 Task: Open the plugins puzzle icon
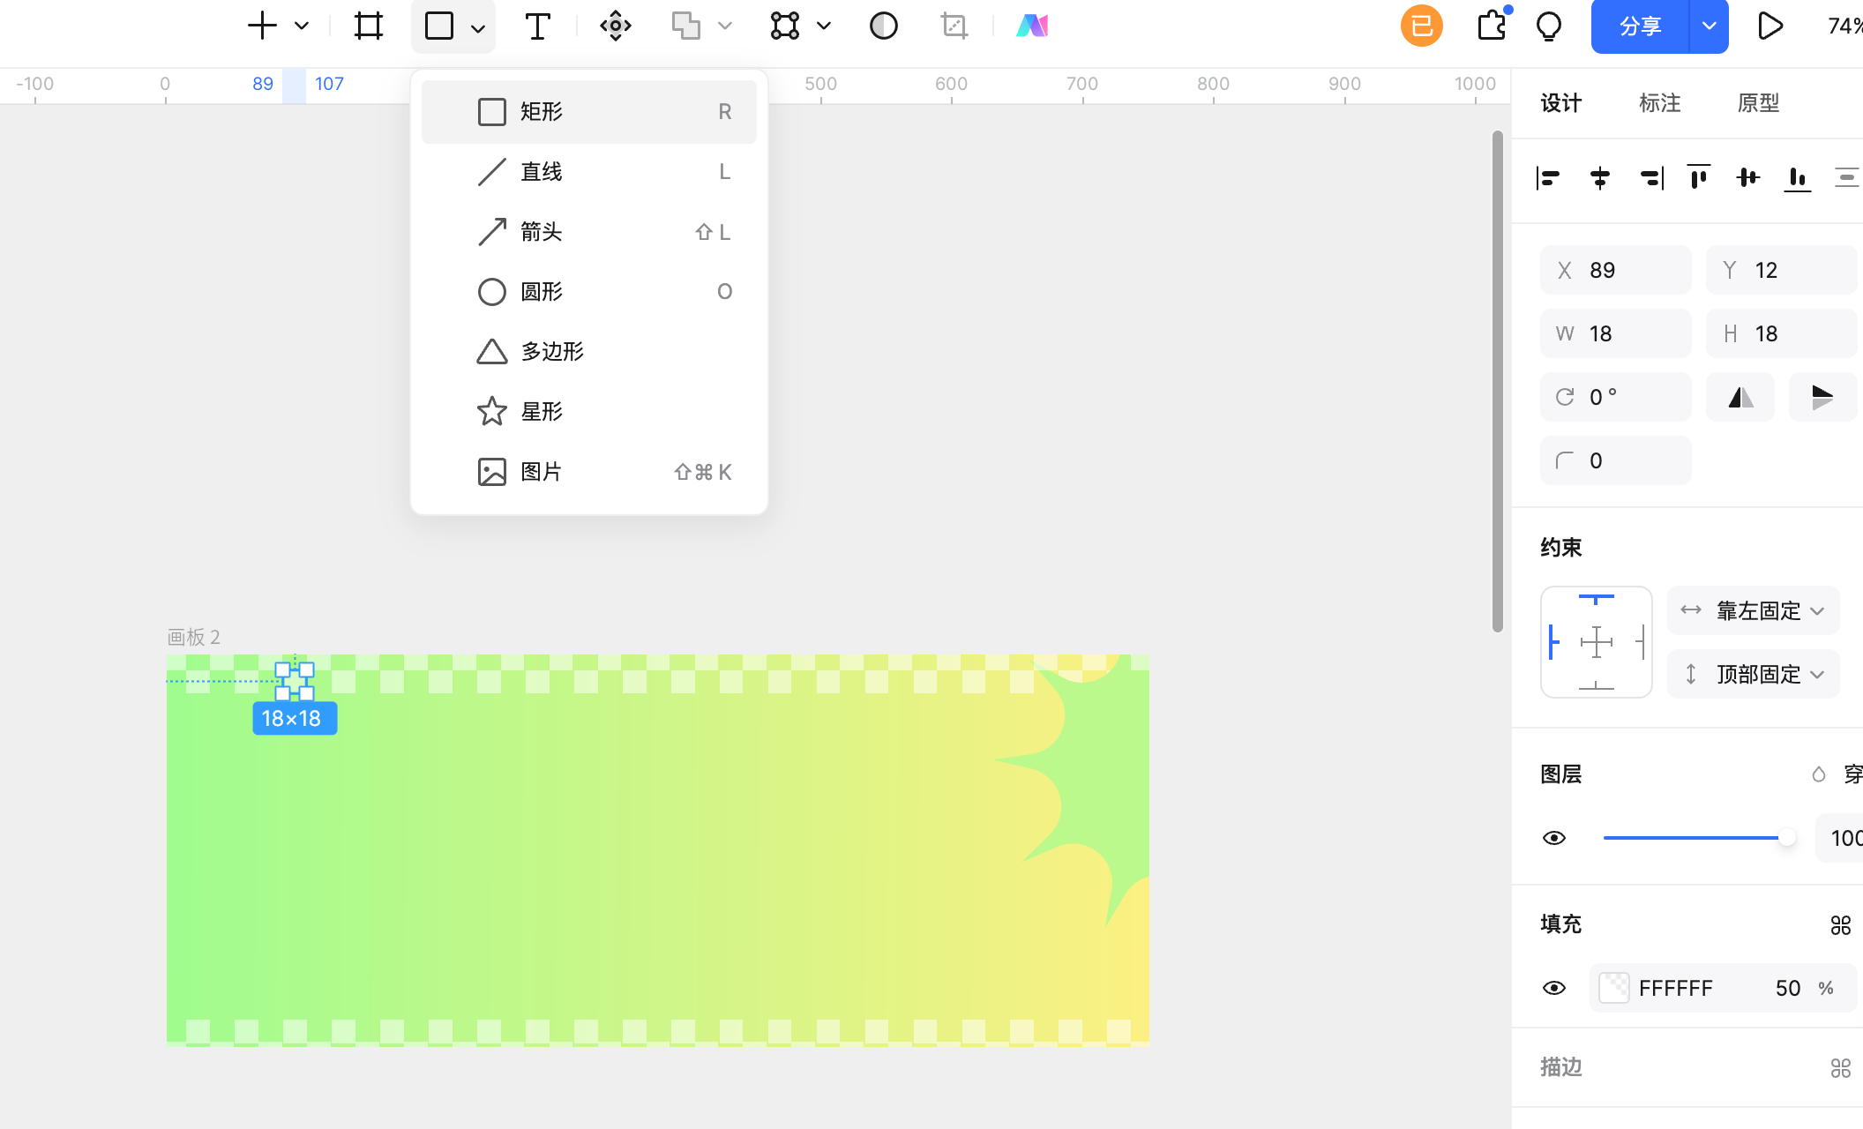1493,26
